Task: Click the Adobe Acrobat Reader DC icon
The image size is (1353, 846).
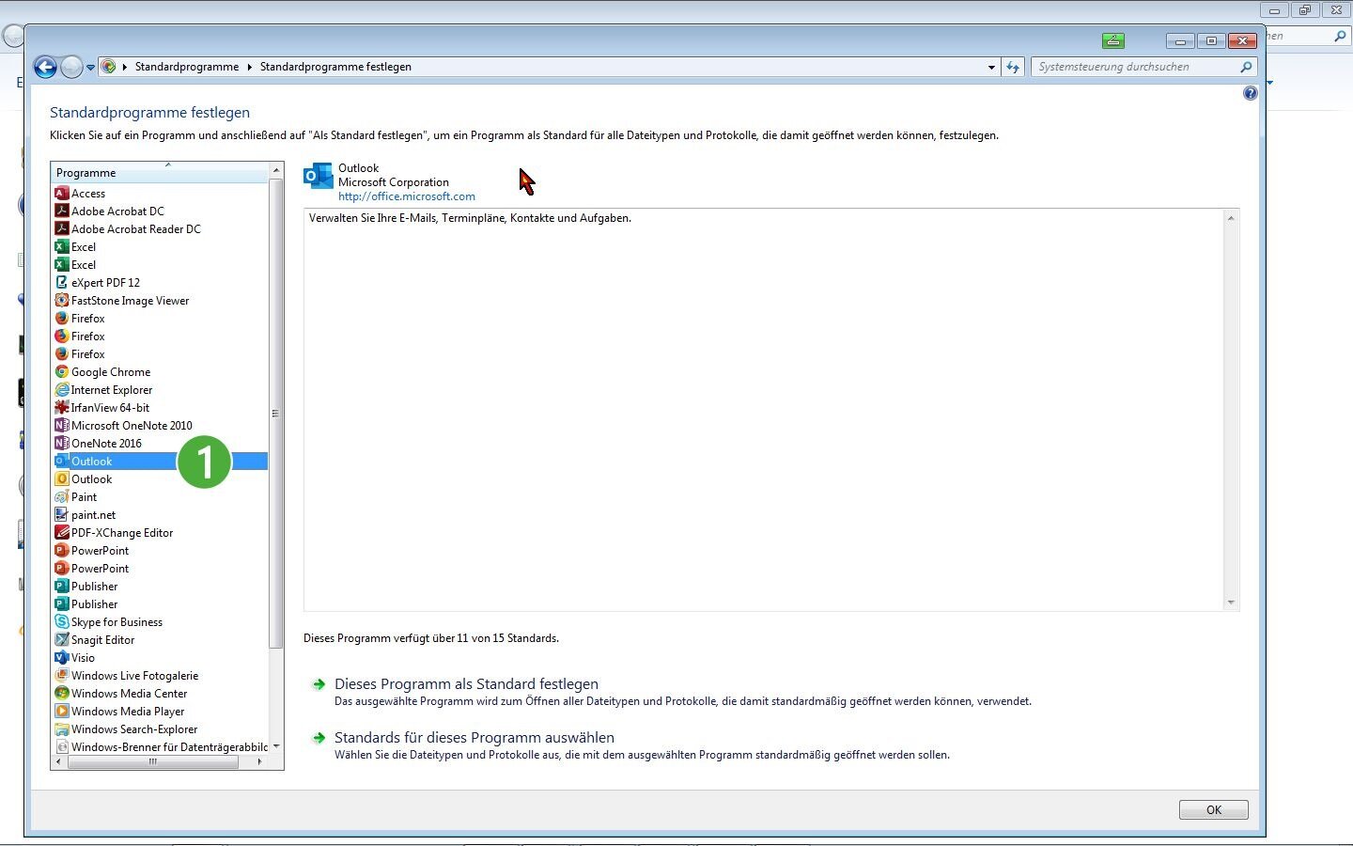Action: 62,229
